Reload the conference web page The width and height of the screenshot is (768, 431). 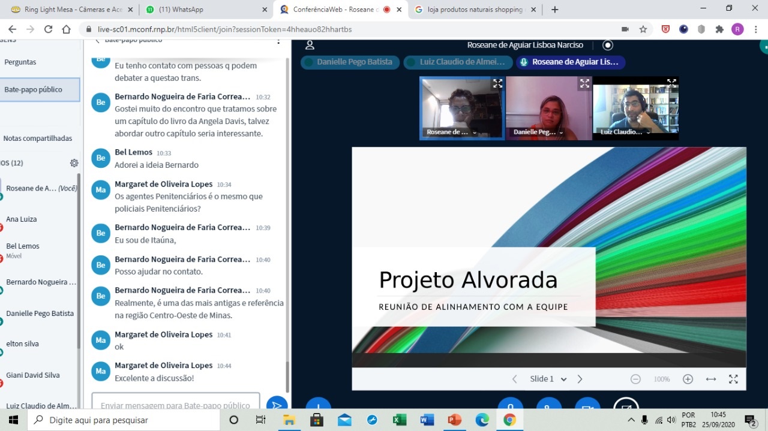pyautogui.click(x=49, y=29)
